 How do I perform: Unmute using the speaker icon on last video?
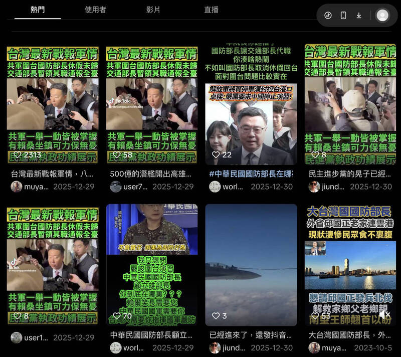[x=384, y=314]
